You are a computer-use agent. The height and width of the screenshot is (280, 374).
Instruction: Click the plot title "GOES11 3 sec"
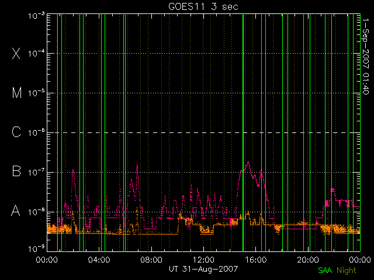203,6
